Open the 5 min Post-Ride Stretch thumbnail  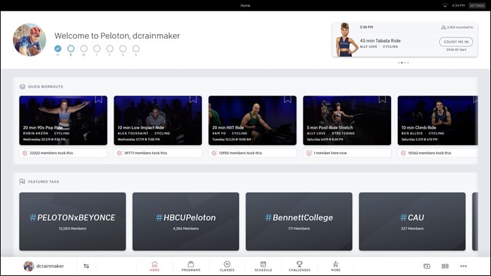point(347,120)
